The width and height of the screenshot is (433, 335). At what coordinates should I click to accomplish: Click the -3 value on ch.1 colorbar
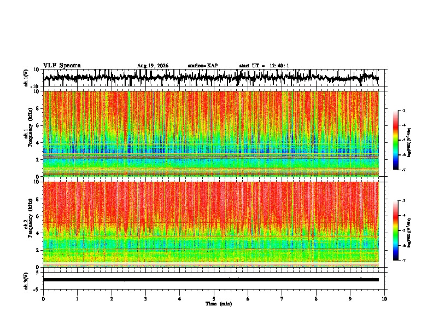pyautogui.click(x=403, y=111)
